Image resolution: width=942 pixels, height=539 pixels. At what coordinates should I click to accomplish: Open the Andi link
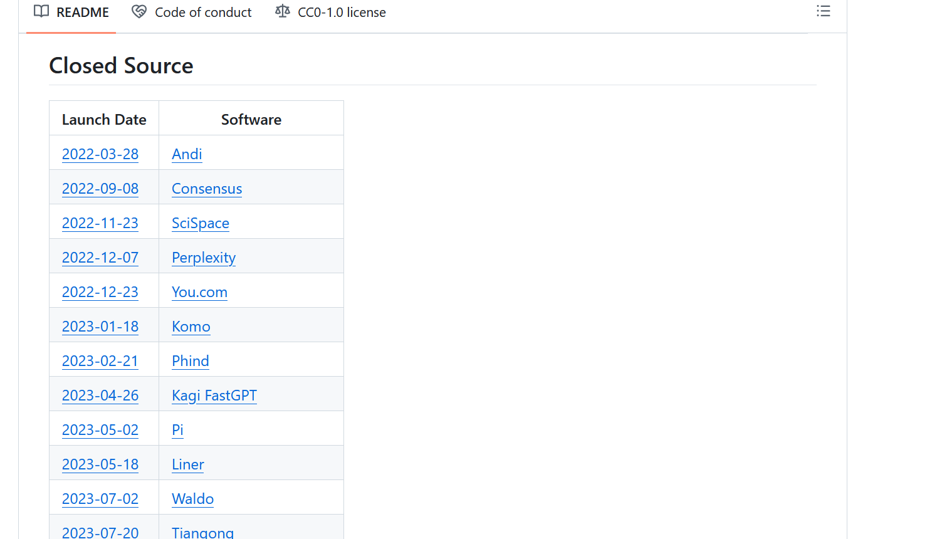tap(187, 154)
